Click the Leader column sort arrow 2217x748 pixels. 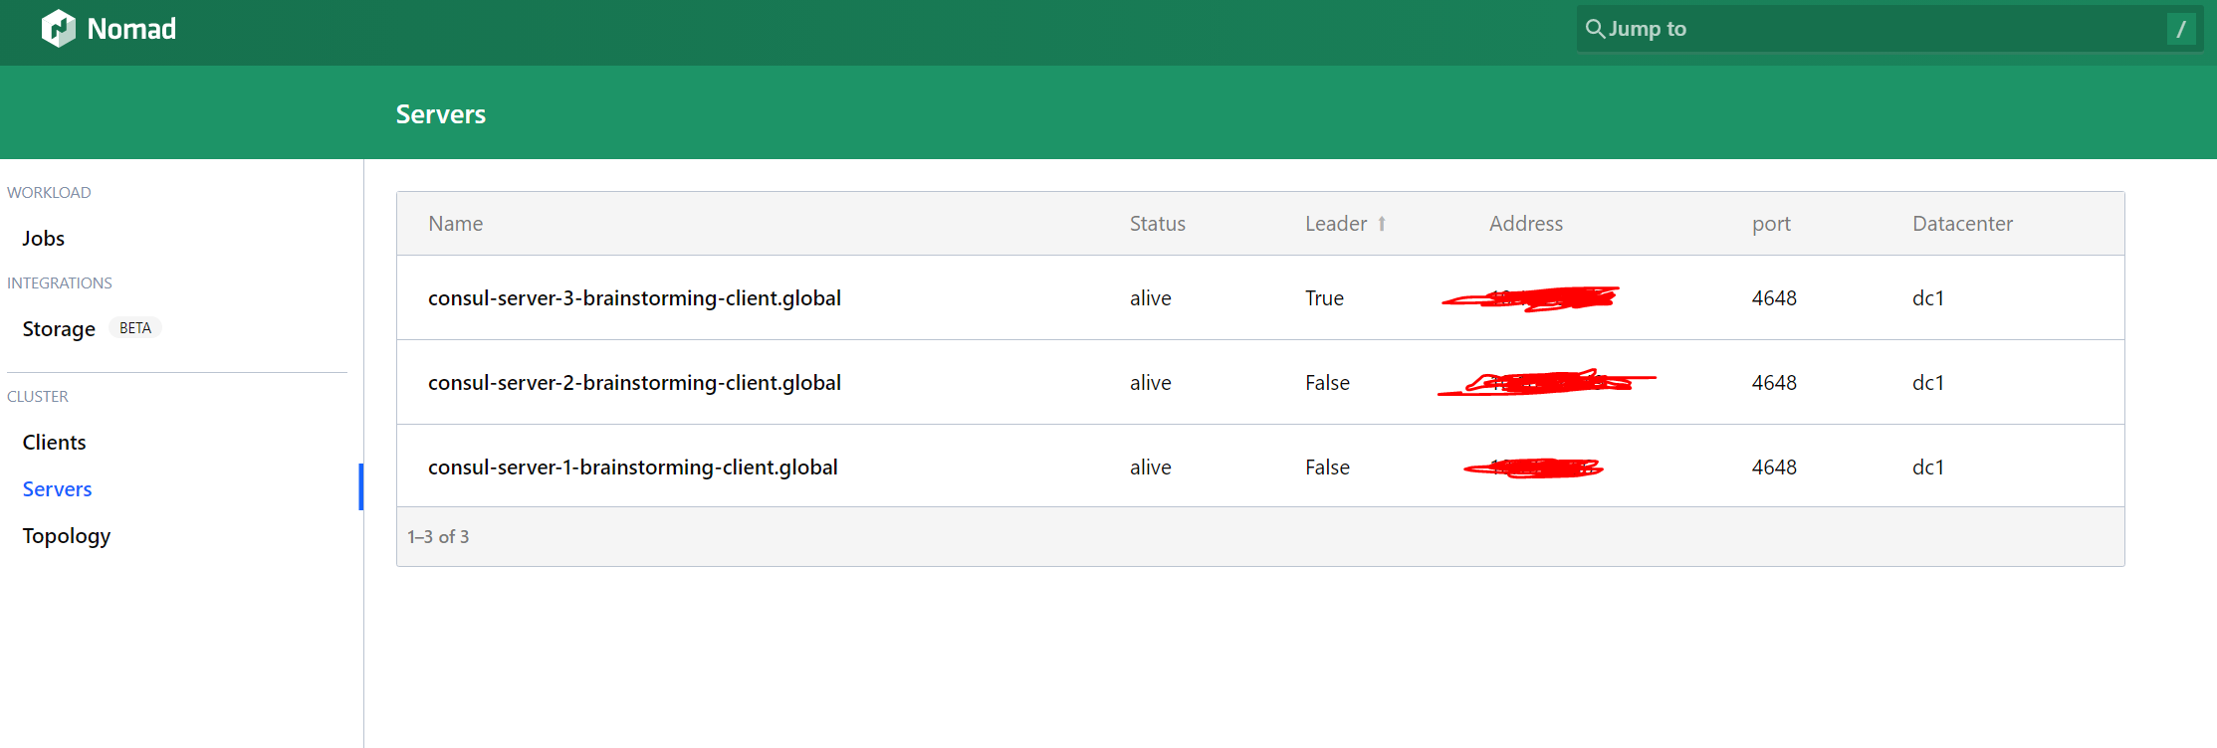pyautogui.click(x=1382, y=224)
